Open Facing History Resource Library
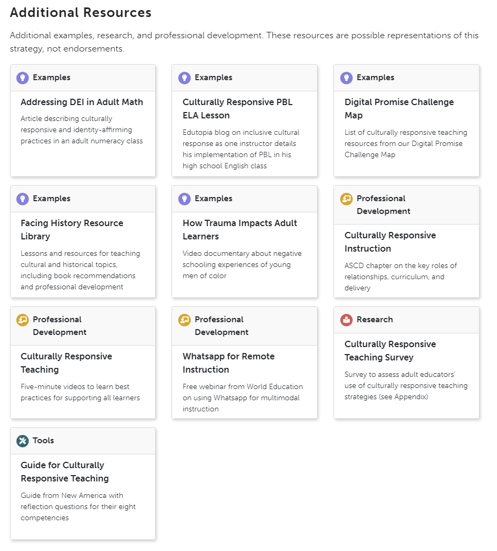The image size is (497, 551). point(72,229)
